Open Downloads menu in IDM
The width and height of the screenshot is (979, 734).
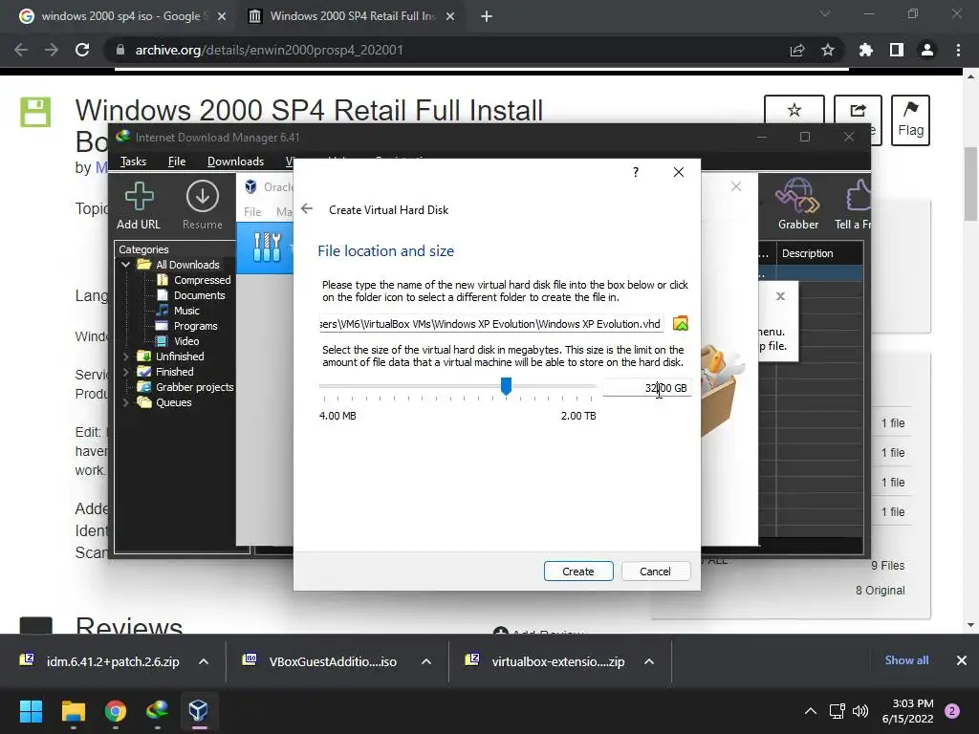click(235, 162)
